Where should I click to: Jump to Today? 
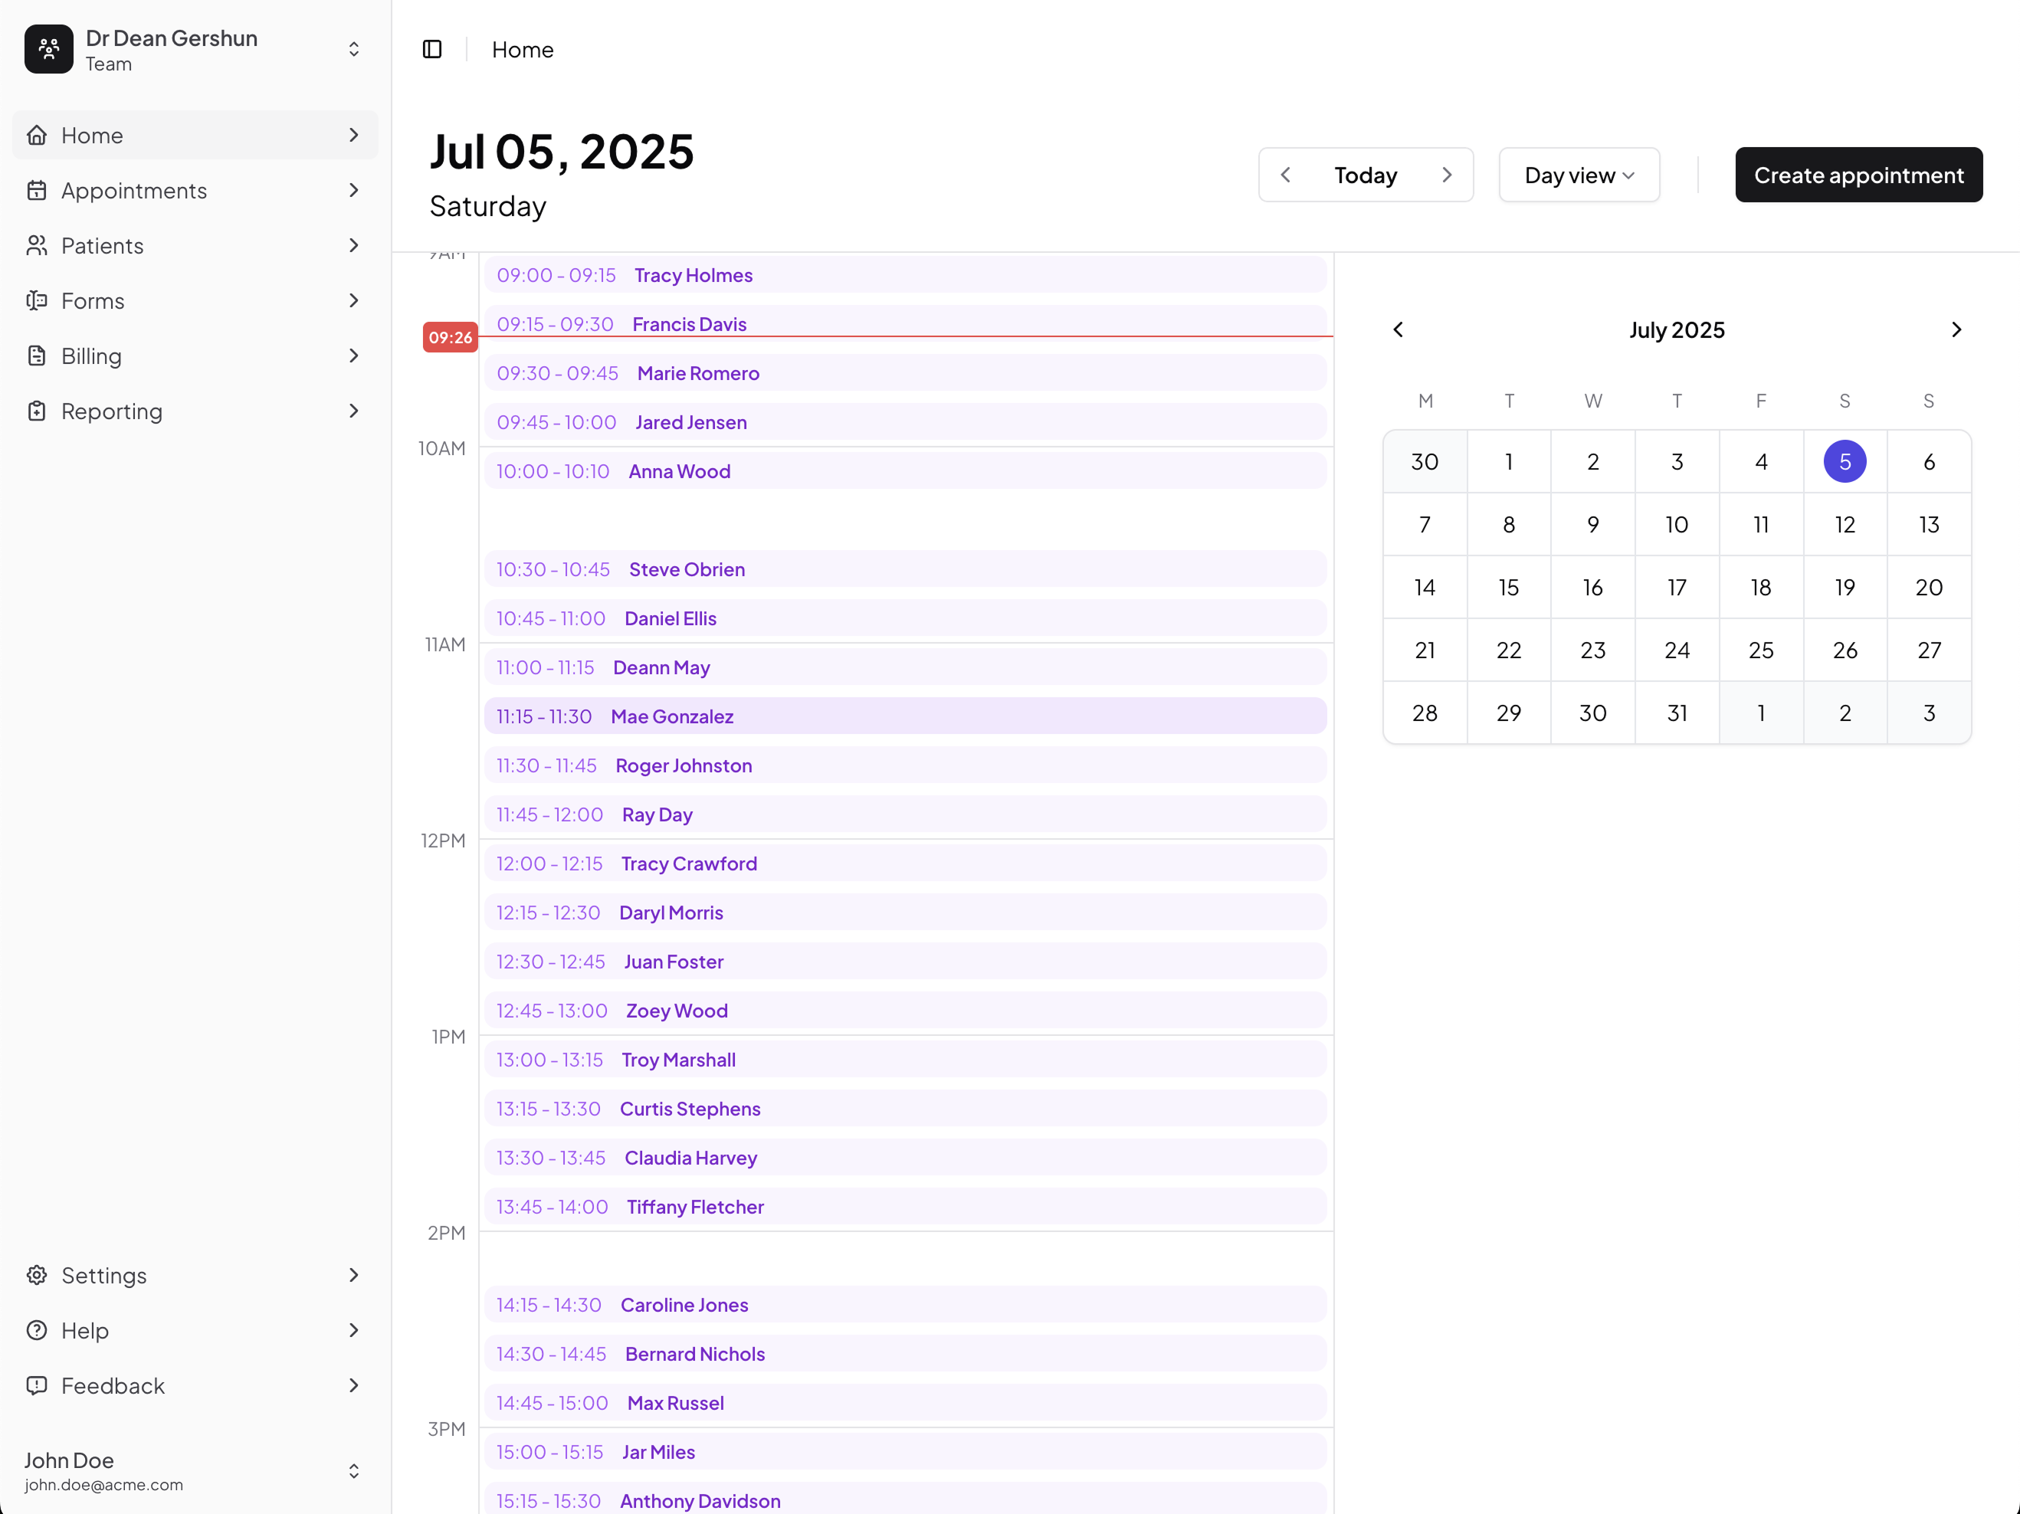point(1366,175)
